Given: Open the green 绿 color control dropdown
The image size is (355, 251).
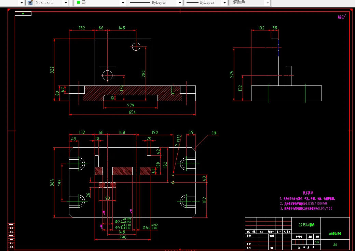Looking at the screenshot, I should click(x=123, y=2).
